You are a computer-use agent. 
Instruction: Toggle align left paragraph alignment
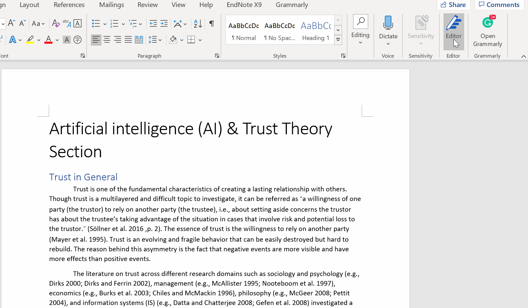[96, 40]
